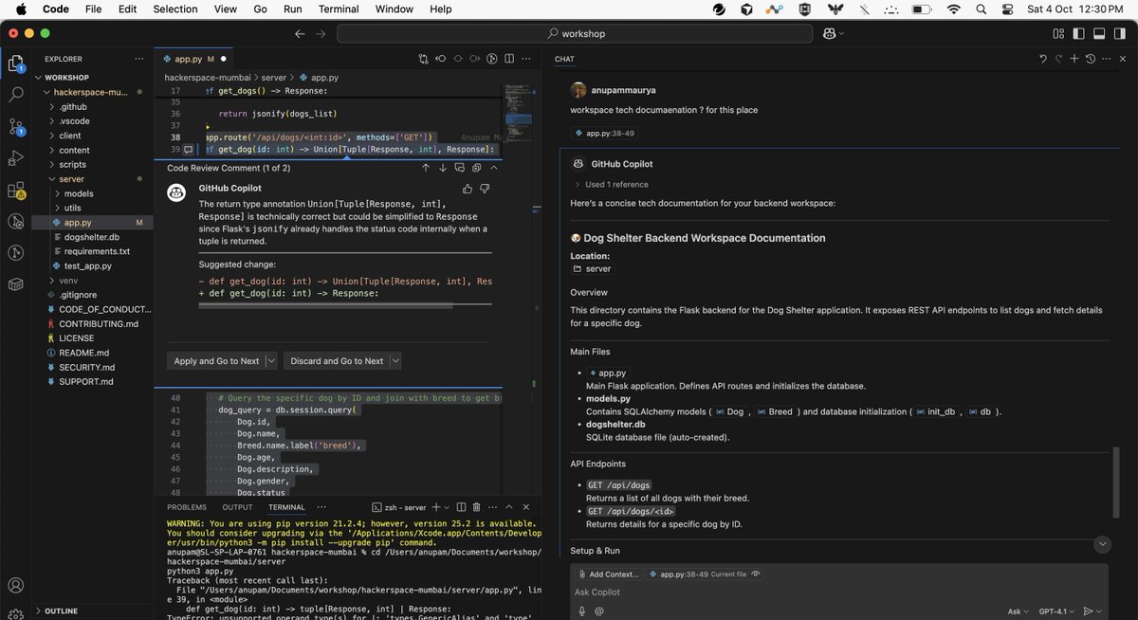Screen dimensions: 1138x620
Task: Toggle the secondary side bar
Action: pos(1120,33)
